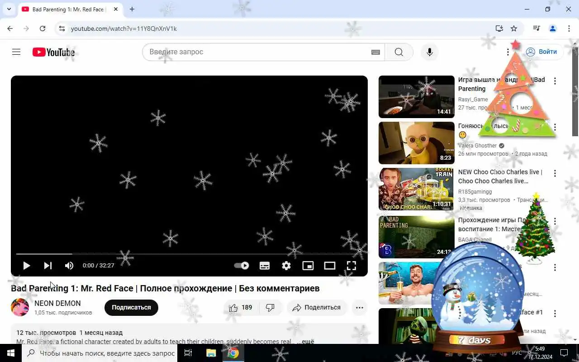The image size is (579, 362).
Task: Open the notification center icon
Action: (564, 353)
